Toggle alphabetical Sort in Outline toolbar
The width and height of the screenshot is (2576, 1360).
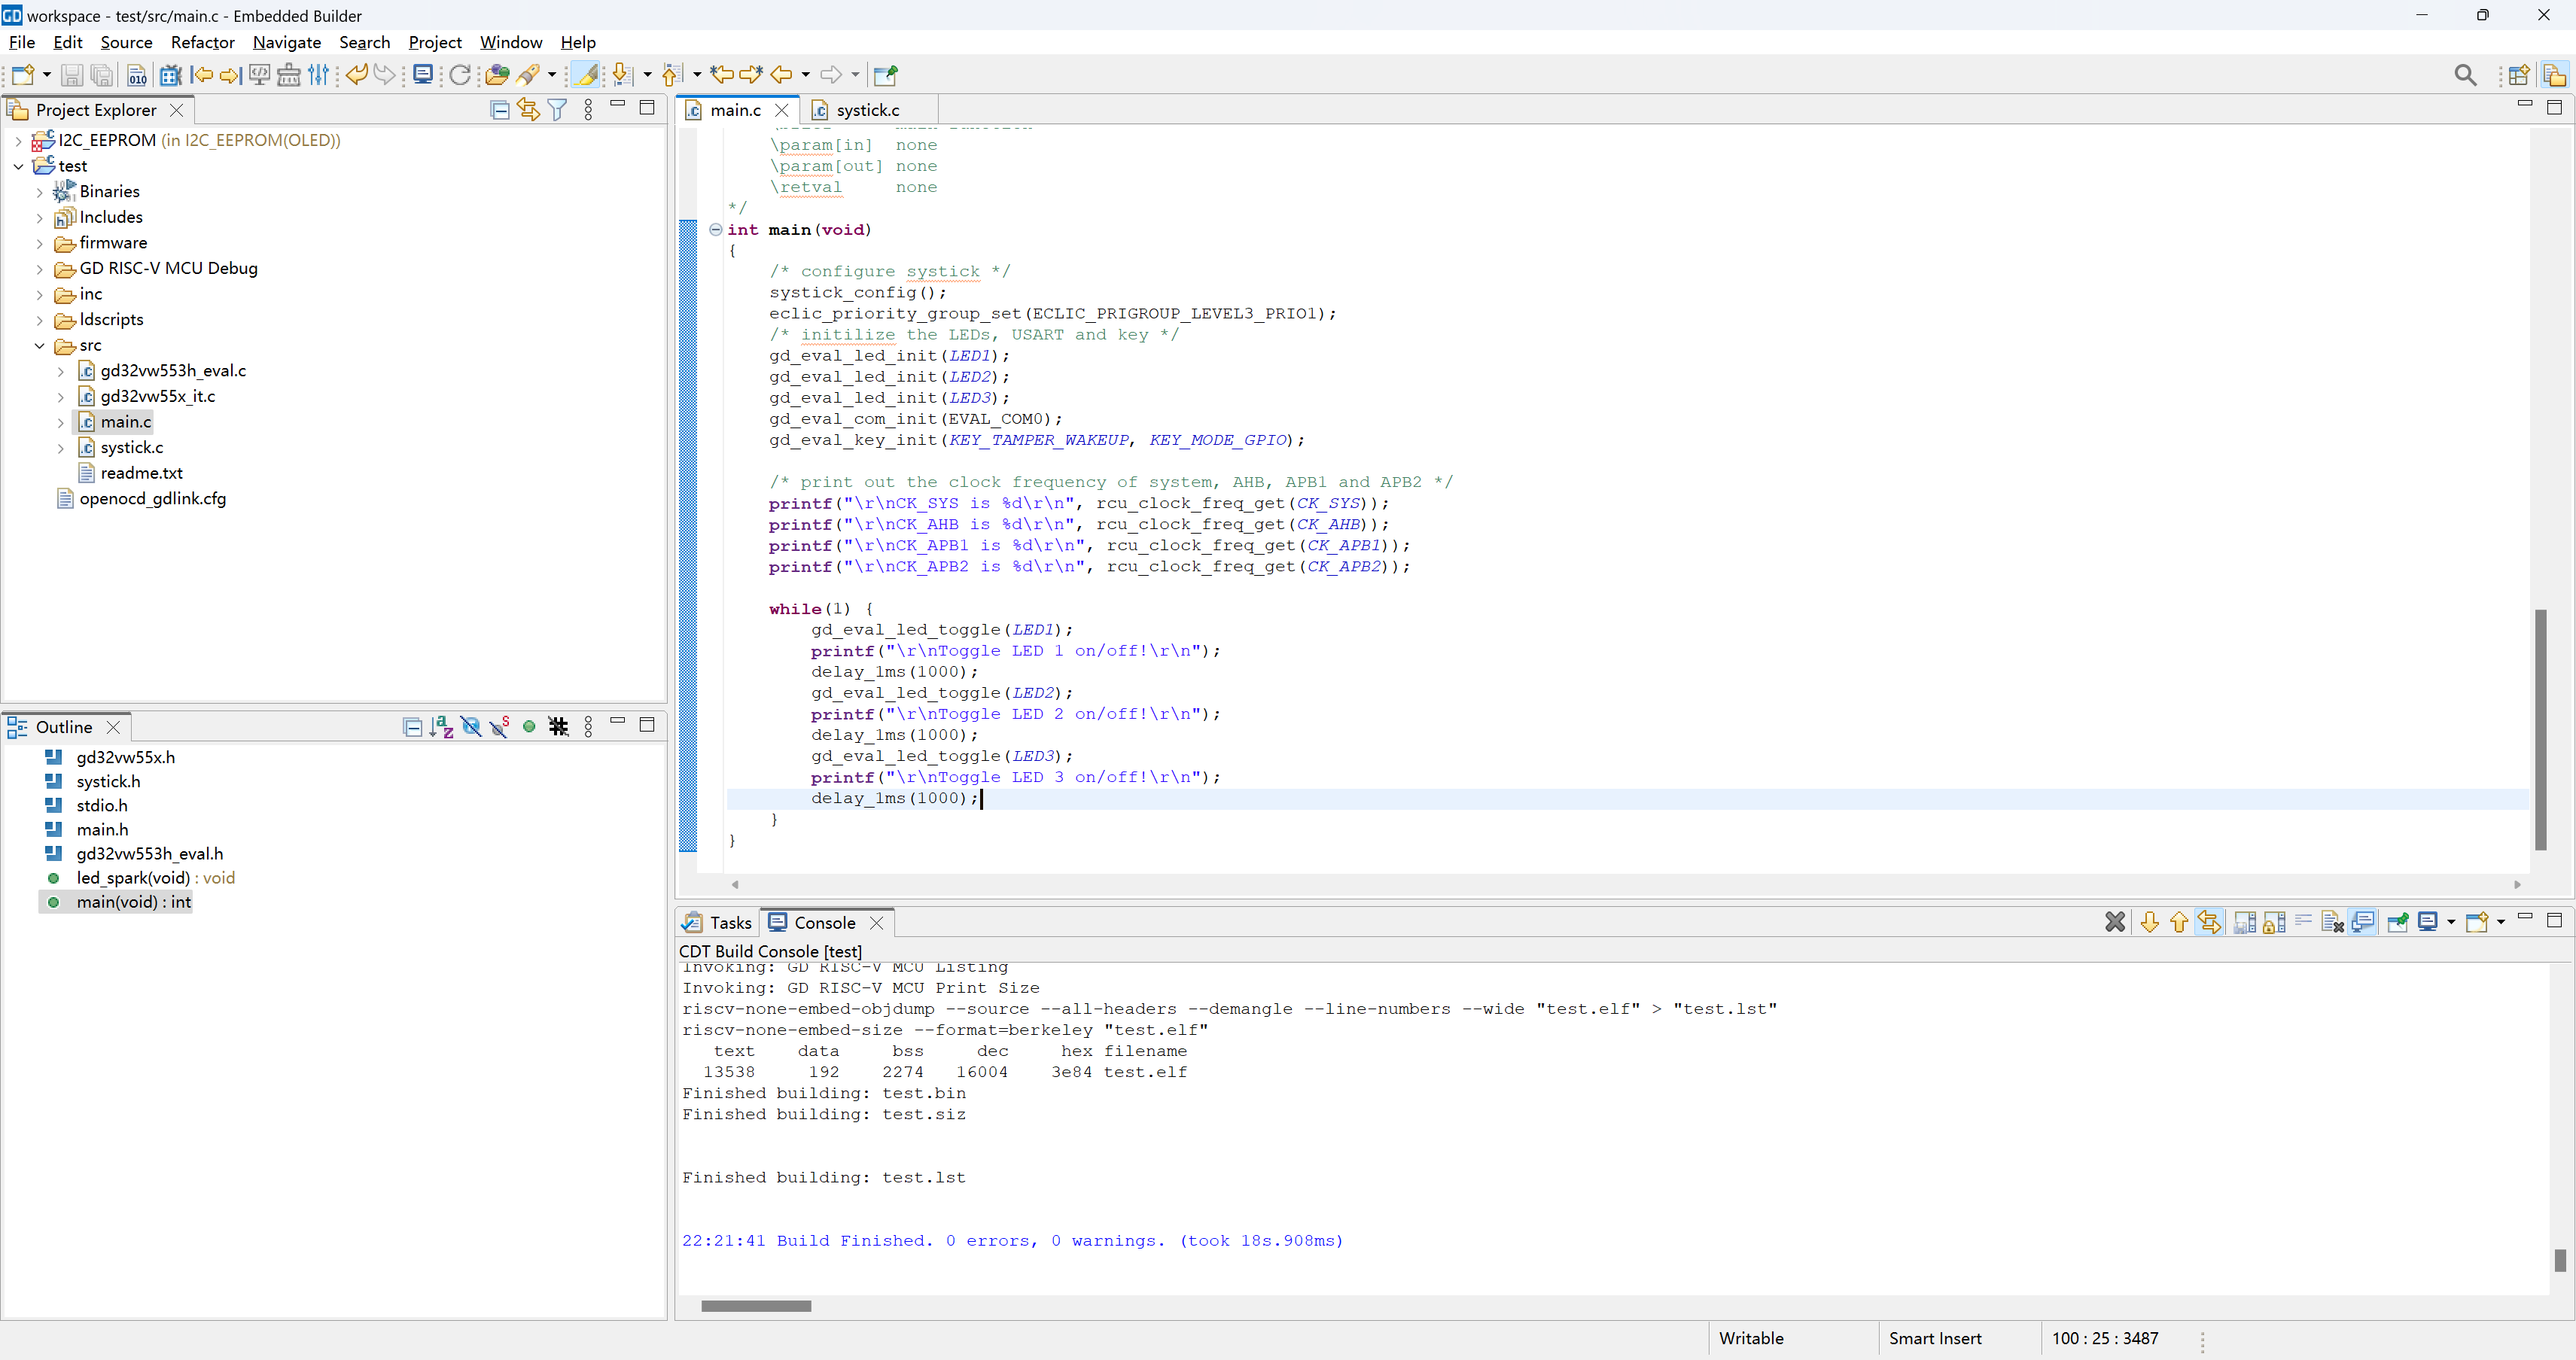(x=441, y=727)
